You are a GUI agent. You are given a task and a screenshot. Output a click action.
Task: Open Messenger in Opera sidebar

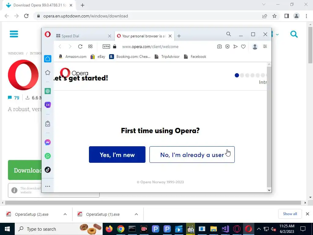pyautogui.click(x=47, y=142)
